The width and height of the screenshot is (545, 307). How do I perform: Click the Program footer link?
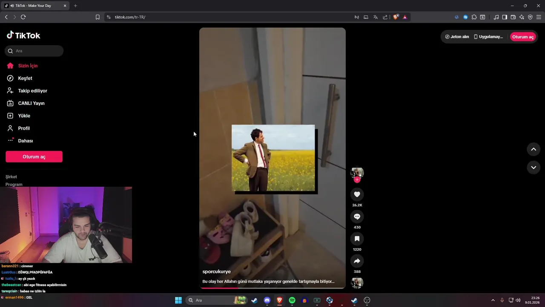pos(14,184)
